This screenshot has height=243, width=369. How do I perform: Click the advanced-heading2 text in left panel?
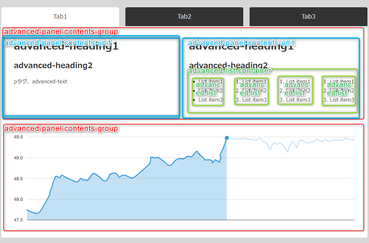tap(53, 65)
